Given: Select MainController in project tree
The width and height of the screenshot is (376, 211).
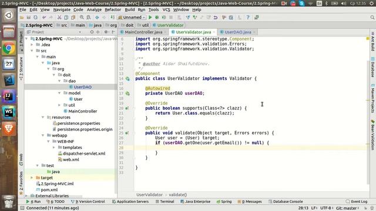Looking at the screenshot, I should [x=82, y=111].
